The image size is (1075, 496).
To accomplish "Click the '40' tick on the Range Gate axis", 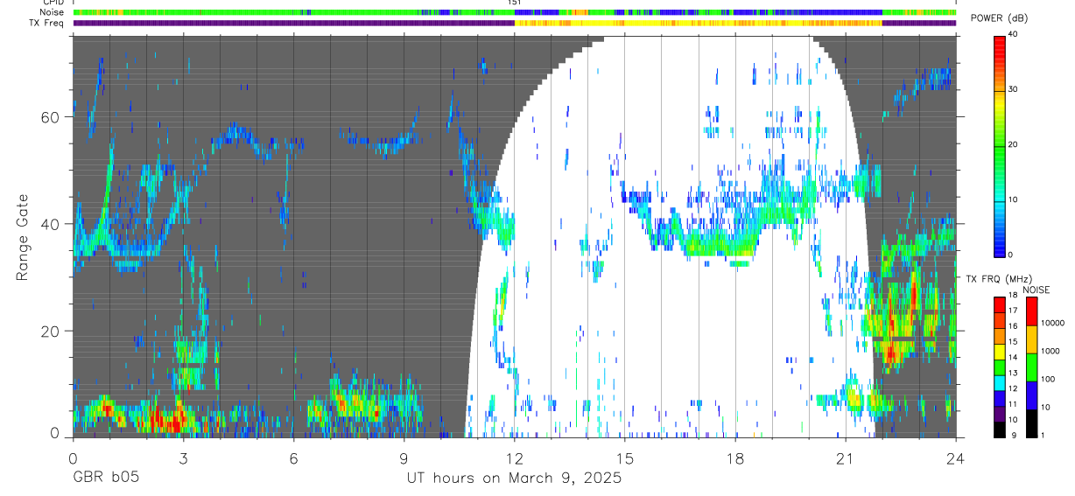I will pos(51,224).
